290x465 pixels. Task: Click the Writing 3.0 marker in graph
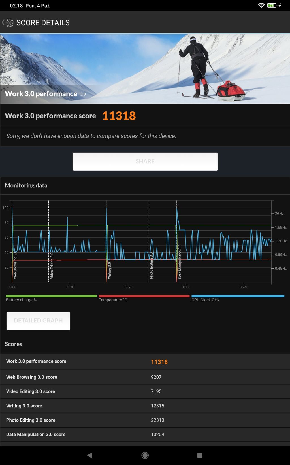[x=109, y=270]
